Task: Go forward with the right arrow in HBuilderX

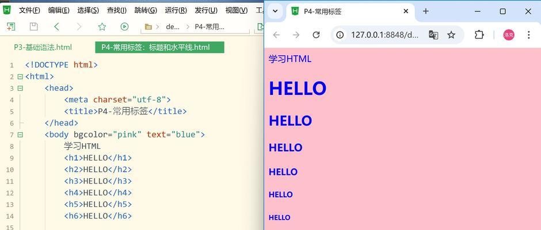Action: coord(79,26)
